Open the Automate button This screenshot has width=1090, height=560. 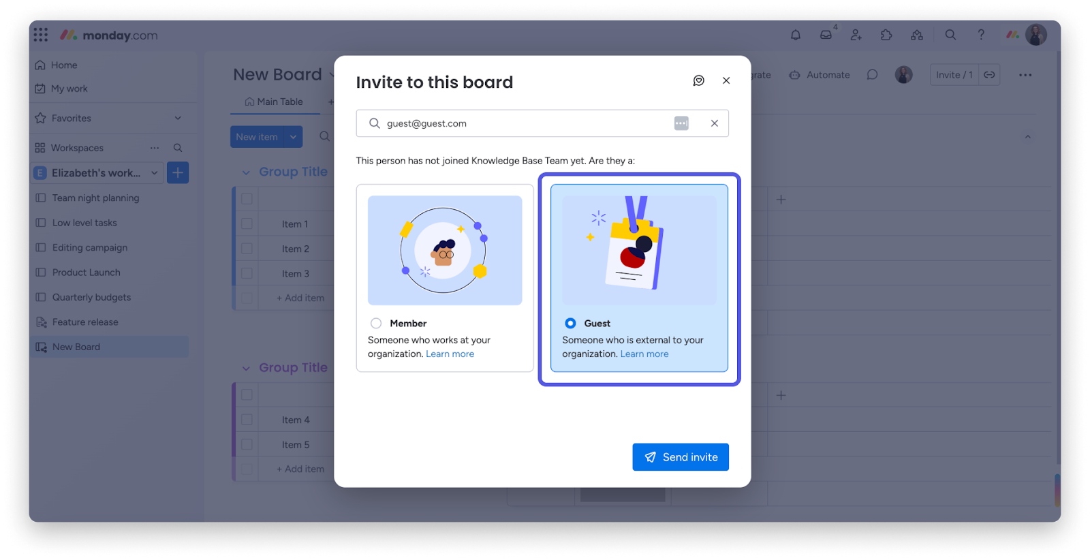coord(820,75)
